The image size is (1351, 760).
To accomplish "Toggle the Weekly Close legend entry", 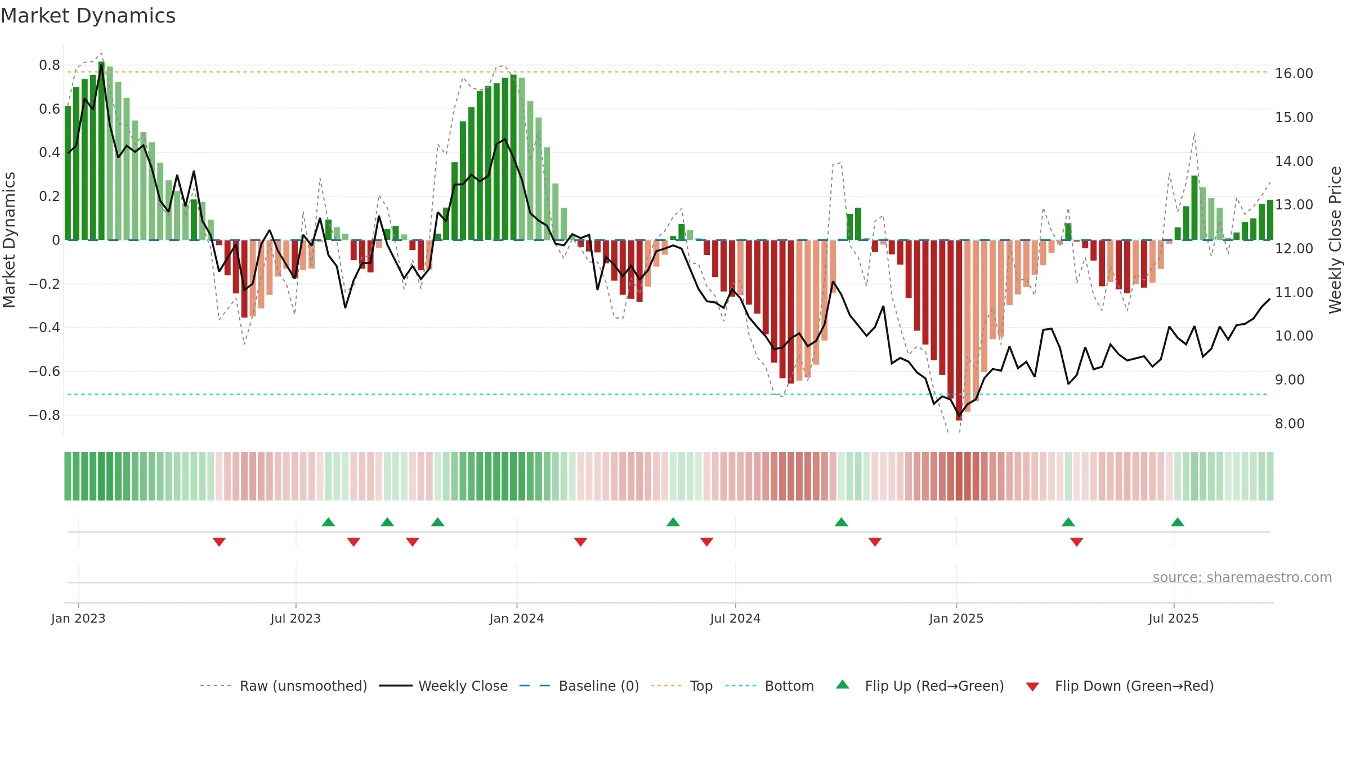I will click(444, 686).
